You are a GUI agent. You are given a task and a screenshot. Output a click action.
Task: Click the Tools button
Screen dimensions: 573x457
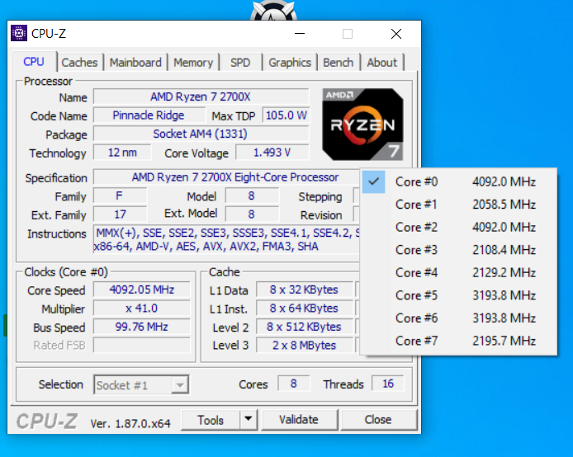[211, 420]
